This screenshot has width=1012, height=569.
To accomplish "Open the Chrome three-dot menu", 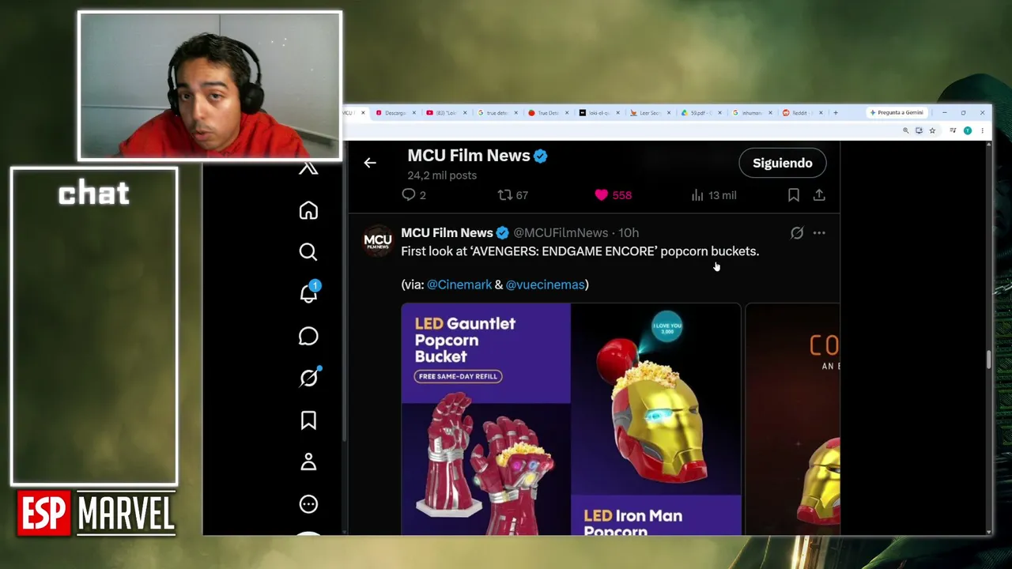I will (x=982, y=130).
